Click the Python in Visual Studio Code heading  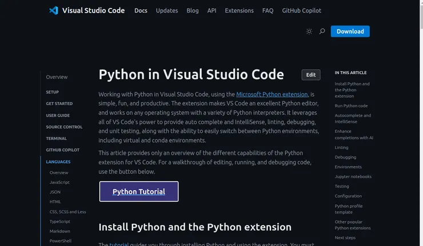191,74
